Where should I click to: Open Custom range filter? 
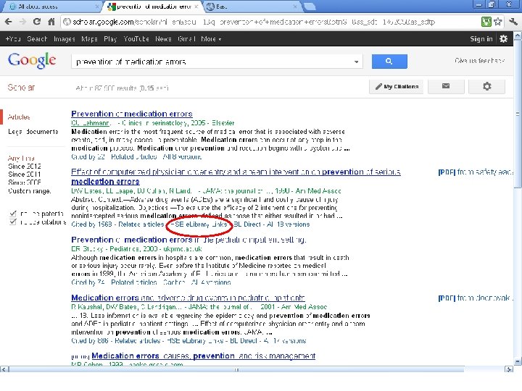click(30, 191)
